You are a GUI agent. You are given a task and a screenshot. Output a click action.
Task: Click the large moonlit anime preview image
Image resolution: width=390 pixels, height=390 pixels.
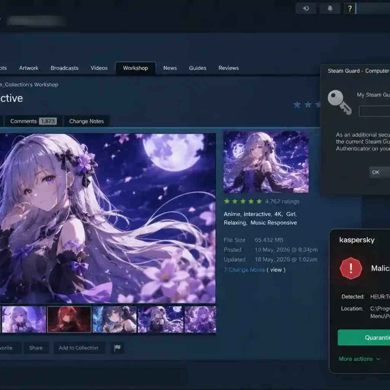tap(108, 218)
